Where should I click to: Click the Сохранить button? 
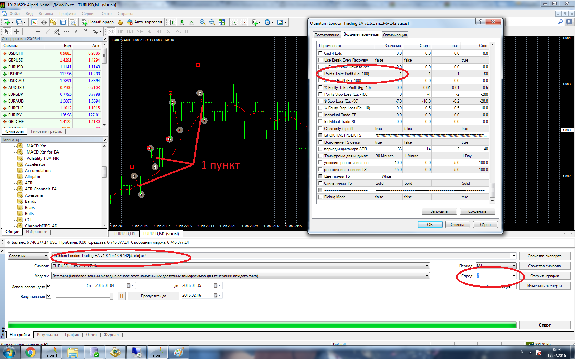point(477,211)
